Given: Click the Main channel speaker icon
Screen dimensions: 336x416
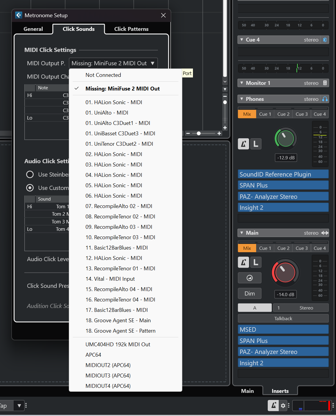Looking at the screenshot, I should (325, 233).
